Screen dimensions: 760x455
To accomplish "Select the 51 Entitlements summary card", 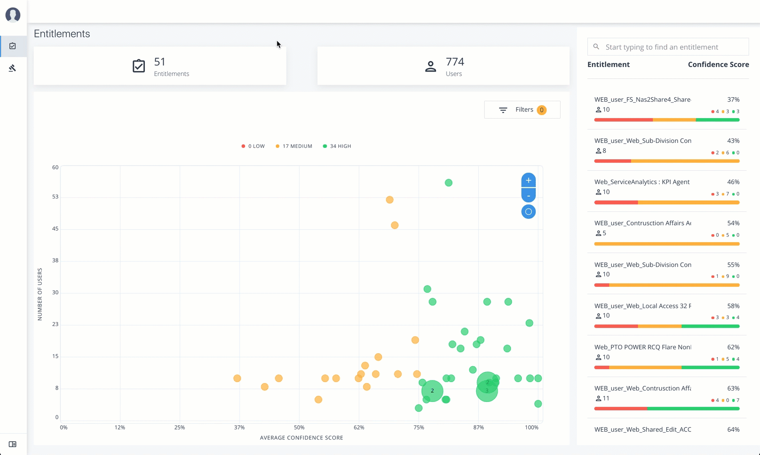I will pyautogui.click(x=160, y=66).
